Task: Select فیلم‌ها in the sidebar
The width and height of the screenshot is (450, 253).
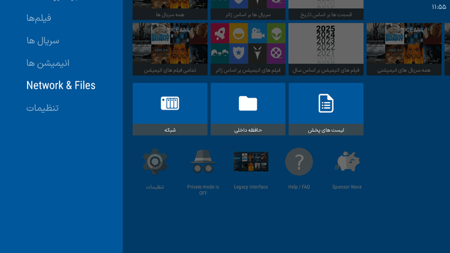Action: 39,18
